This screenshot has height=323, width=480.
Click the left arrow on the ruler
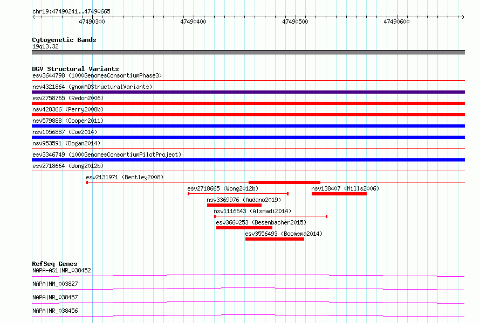(x=33, y=17)
